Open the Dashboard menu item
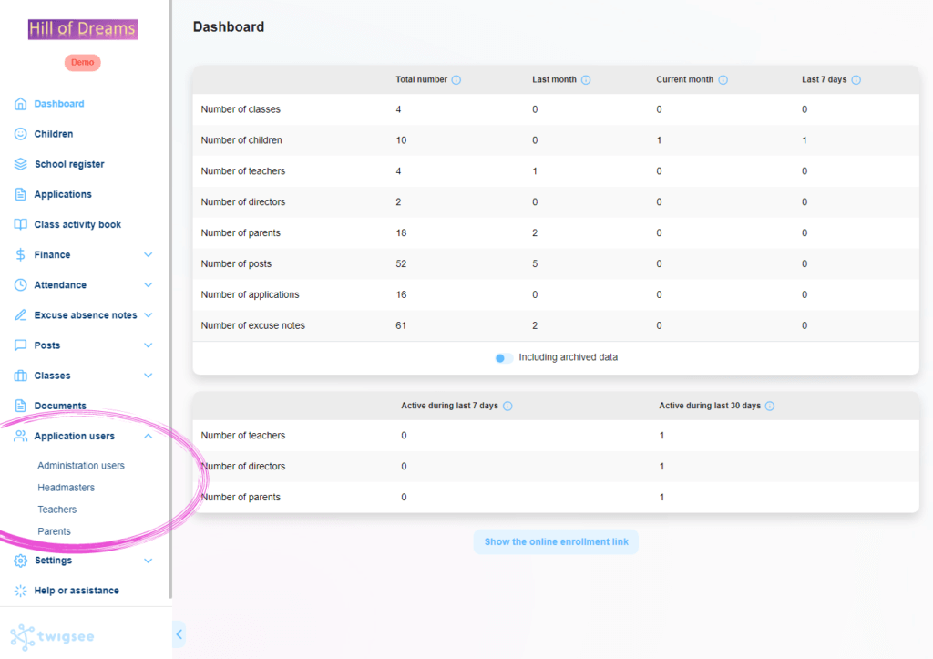The image size is (933, 659). pyautogui.click(x=59, y=104)
